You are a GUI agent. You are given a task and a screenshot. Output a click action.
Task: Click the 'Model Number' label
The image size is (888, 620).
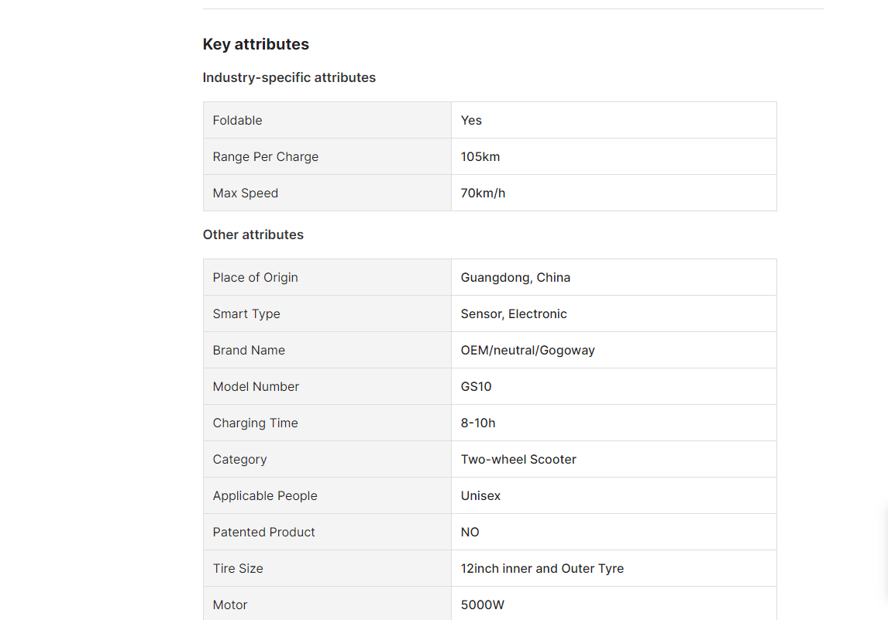(x=256, y=386)
